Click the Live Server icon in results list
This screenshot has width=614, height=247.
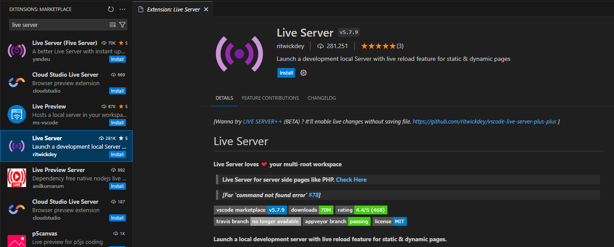tap(17, 146)
